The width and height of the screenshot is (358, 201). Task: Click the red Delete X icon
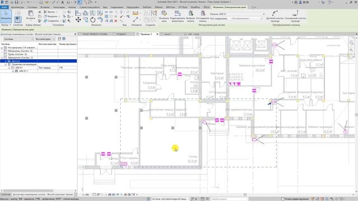(x=116, y=21)
